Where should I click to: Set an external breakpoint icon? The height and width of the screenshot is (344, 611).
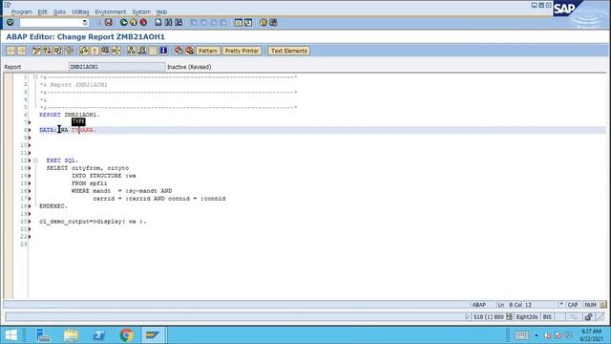189,51
